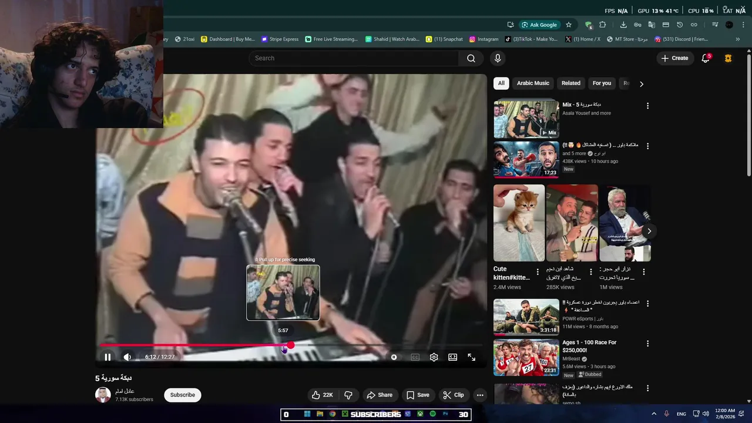Image resolution: width=752 pixels, height=423 pixels.
Task: Open the Snapchat bookmark
Action: pyautogui.click(x=444, y=39)
